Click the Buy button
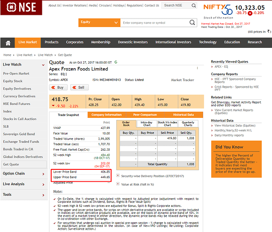The width and height of the screenshot is (272, 232). point(58,87)
